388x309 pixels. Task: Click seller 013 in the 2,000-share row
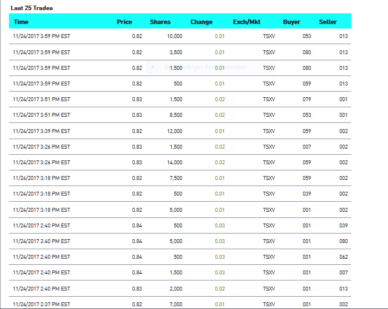point(343,289)
